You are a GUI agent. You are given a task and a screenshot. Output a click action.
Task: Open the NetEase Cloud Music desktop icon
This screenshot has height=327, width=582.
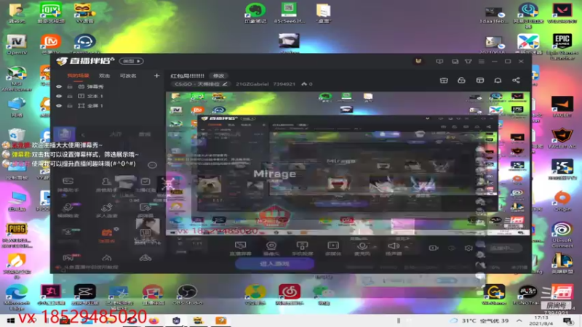(290, 295)
